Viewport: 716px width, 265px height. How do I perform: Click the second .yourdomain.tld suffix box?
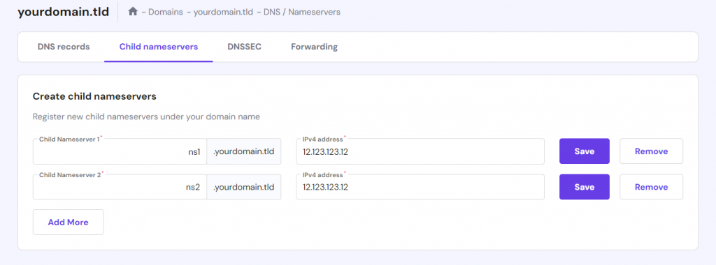click(244, 187)
